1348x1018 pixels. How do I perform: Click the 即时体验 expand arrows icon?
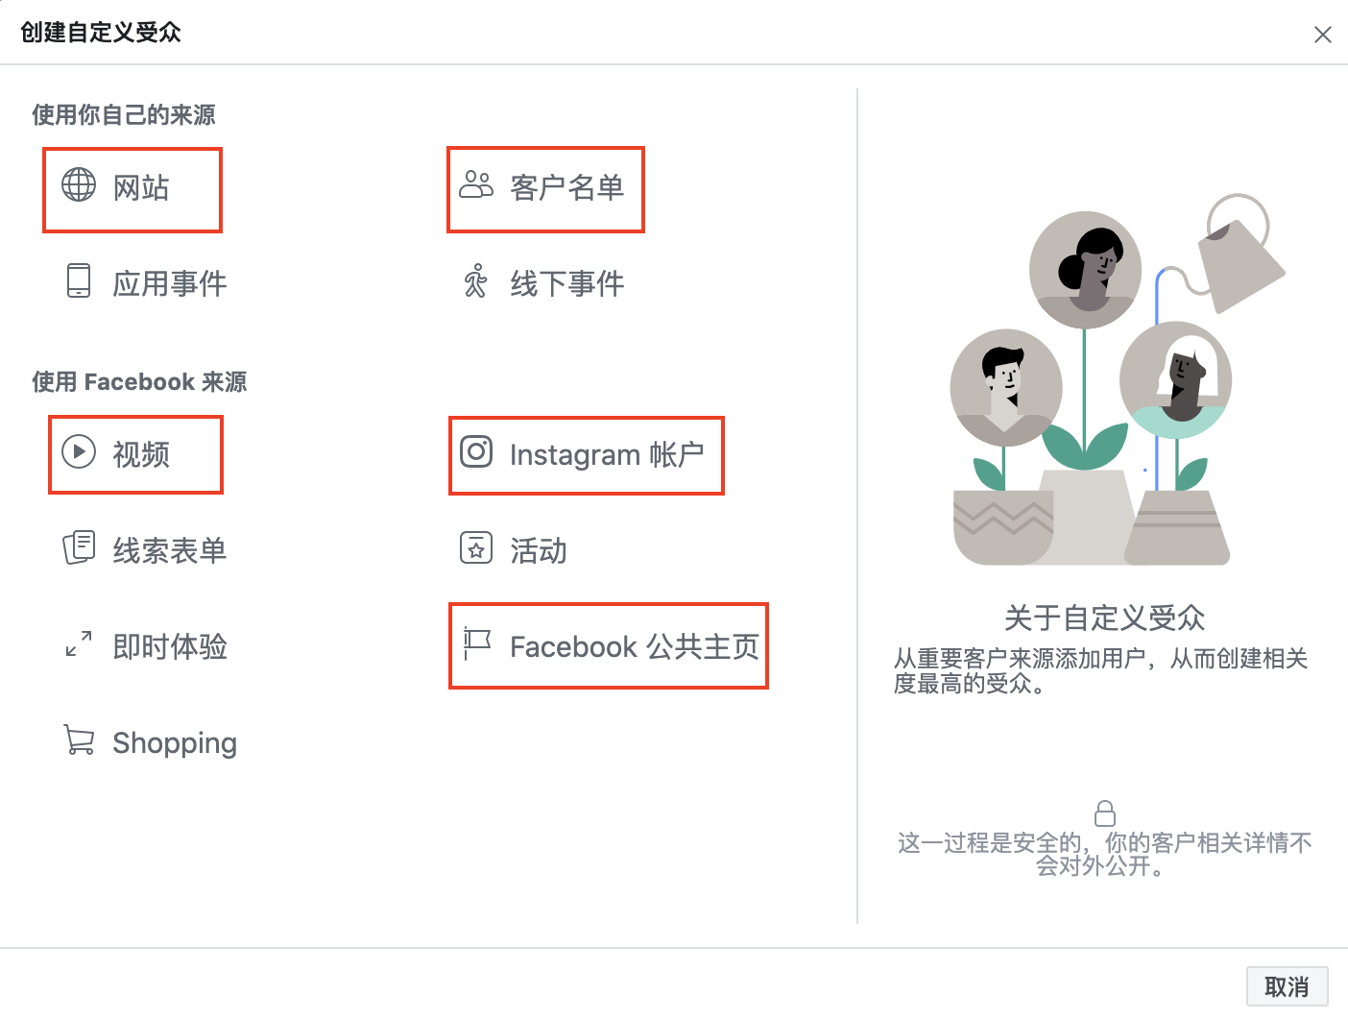click(x=79, y=645)
